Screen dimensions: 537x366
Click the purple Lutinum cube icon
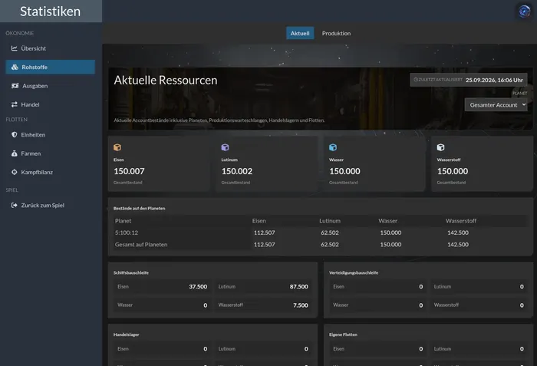[x=225, y=147]
